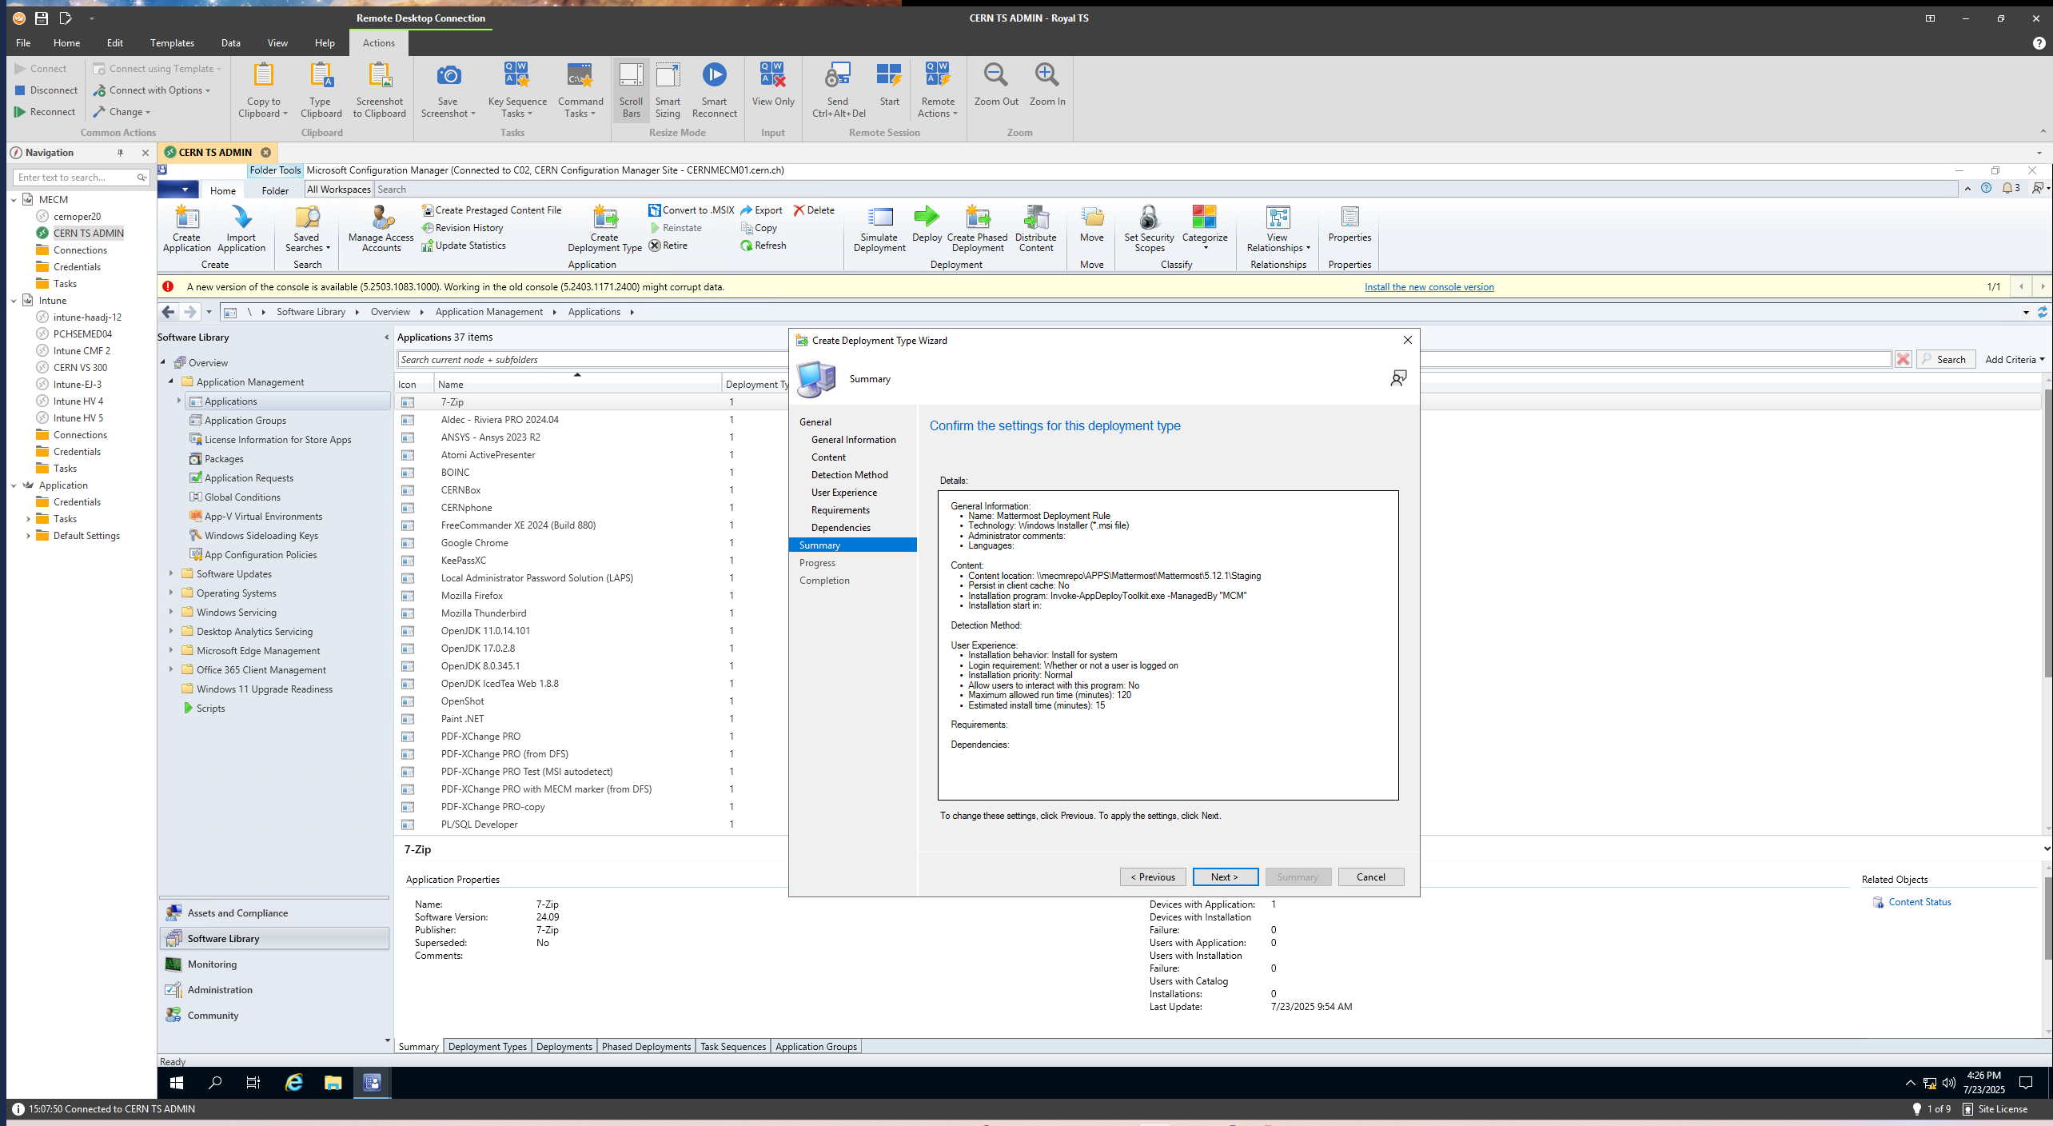Click Save Screenshot in Royal TS ribbon
This screenshot has height=1126, width=2053.
point(448,90)
